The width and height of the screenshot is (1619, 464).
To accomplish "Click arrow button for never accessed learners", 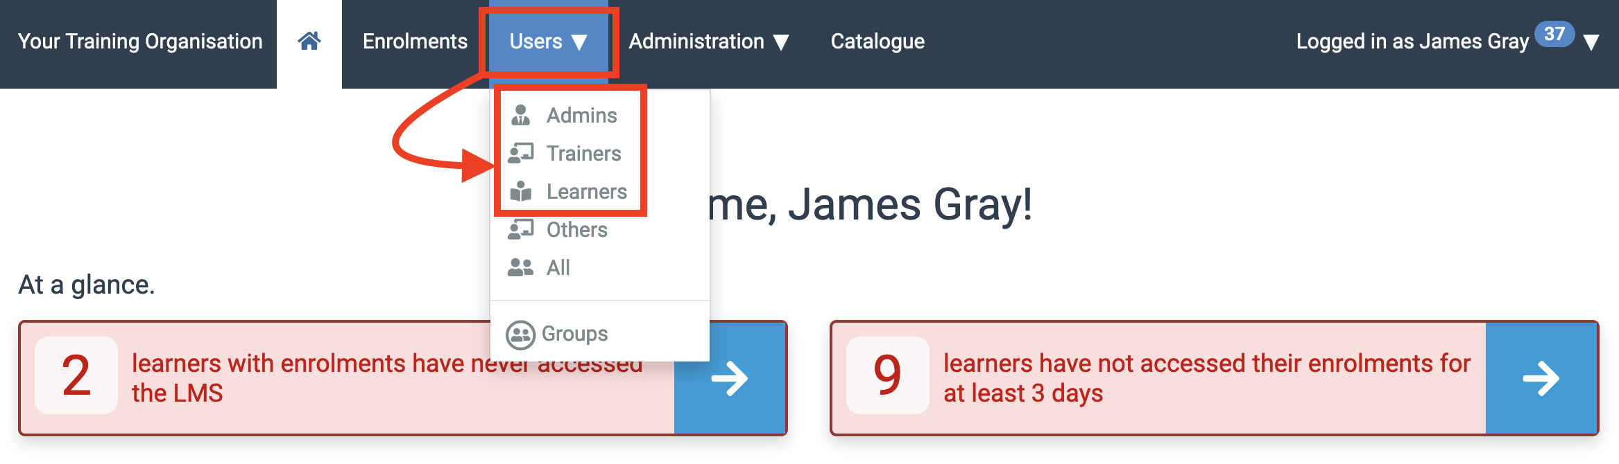I will point(730,378).
